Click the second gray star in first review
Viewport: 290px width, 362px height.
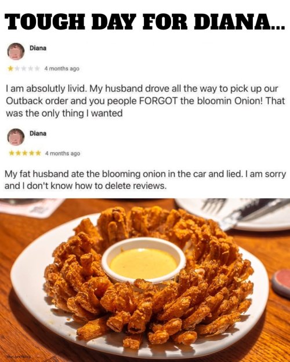[24, 68]
